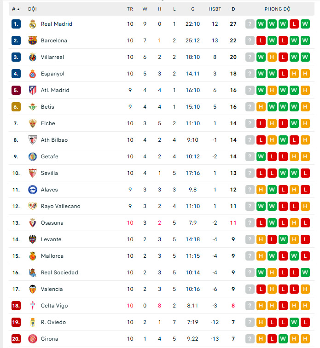Click the TR matches played column header

click(x=130, y=9)
